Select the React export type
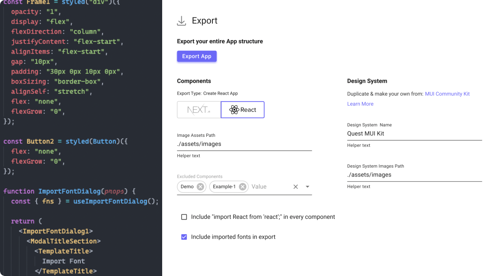Image resolution: width=493 pixels, height=276 pixels. [x=242, y=110]
